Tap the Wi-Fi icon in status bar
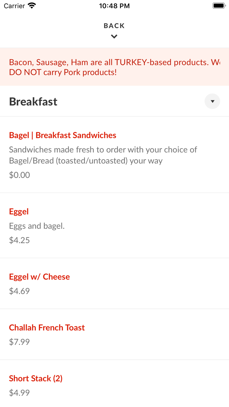Viewport: 229px width, 407px height. (x=30, y=5)
